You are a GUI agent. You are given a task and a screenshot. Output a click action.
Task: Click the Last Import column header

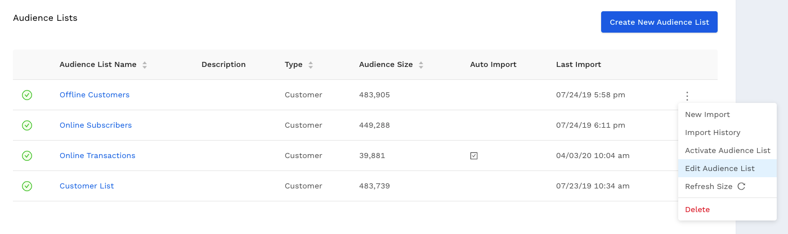578,65
